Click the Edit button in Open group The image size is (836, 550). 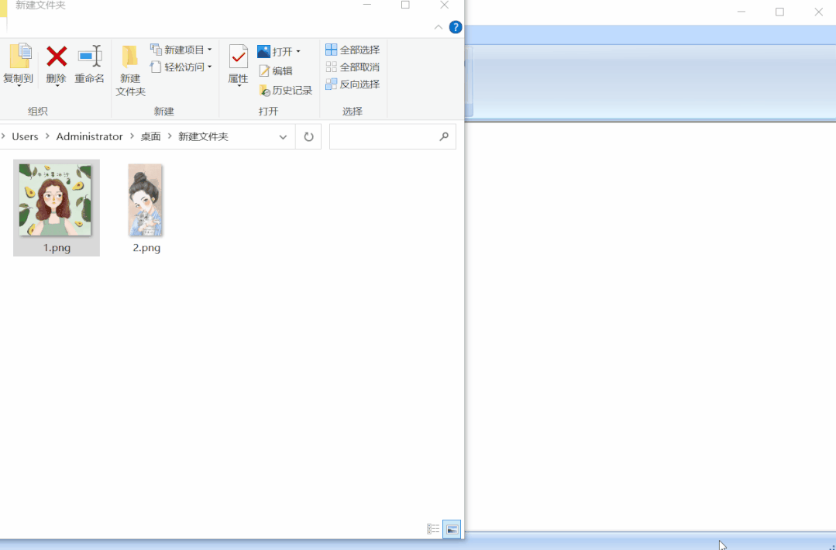pyautogui.click(x=276, y=70)
